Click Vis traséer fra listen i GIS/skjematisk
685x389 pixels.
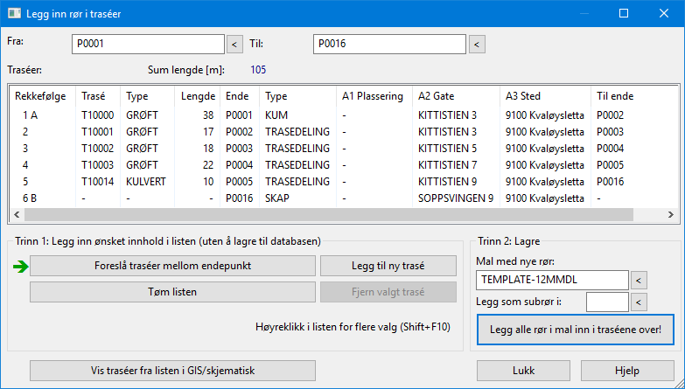click(172, 371)
